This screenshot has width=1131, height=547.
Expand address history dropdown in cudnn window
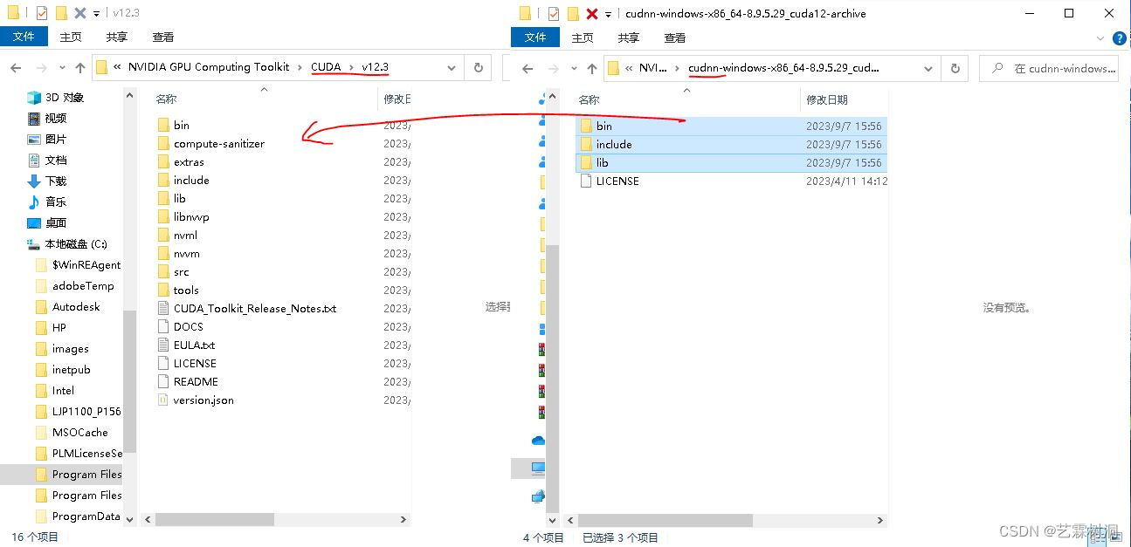click(x=928, y=67)
